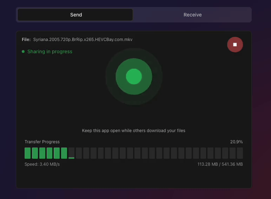Click the '113.28 MB / 541.36 MB' size text

220,164
